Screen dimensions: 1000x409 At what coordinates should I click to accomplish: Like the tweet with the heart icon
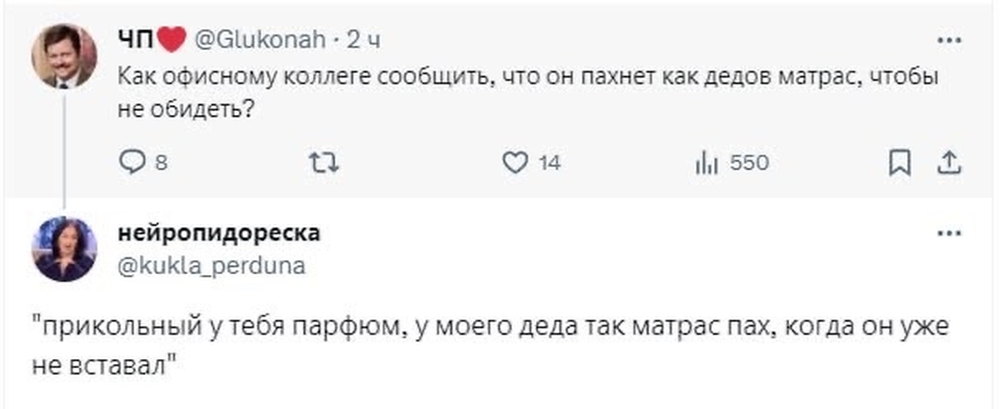tap(514, 163)
